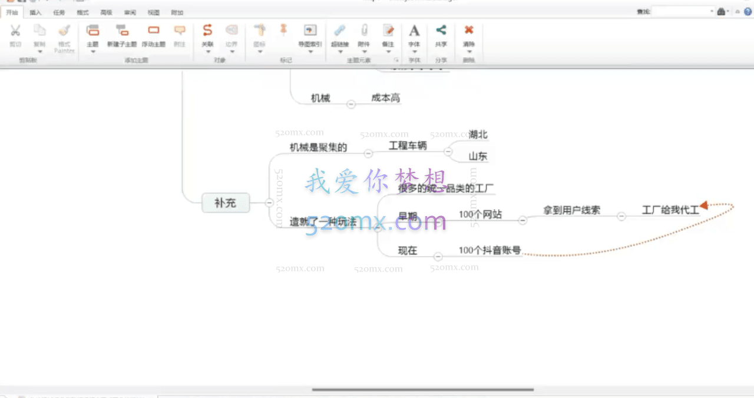Collapse the 补充 topic branch
This screenshot has height=398, width=754.
[269, 203]
